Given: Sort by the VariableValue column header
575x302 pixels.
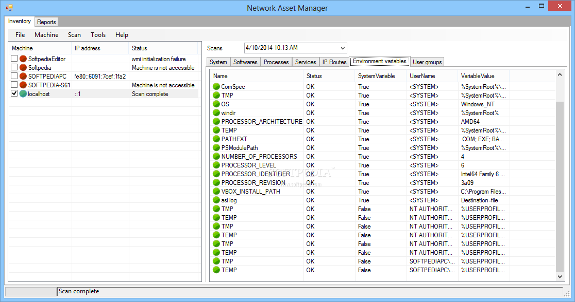Looking at the screenshot, I should (484, 76).
